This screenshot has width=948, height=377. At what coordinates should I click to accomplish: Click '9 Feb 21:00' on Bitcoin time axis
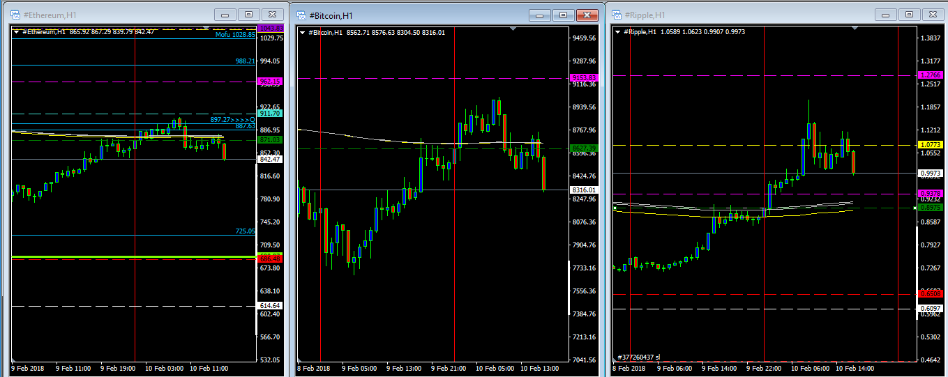(449, 368)
